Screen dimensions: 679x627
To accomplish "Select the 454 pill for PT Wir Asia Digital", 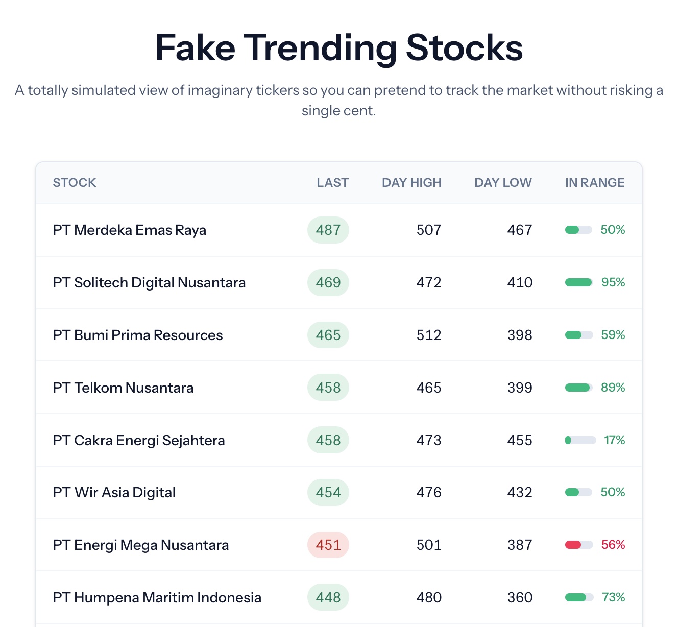I will tap(328, 492).
